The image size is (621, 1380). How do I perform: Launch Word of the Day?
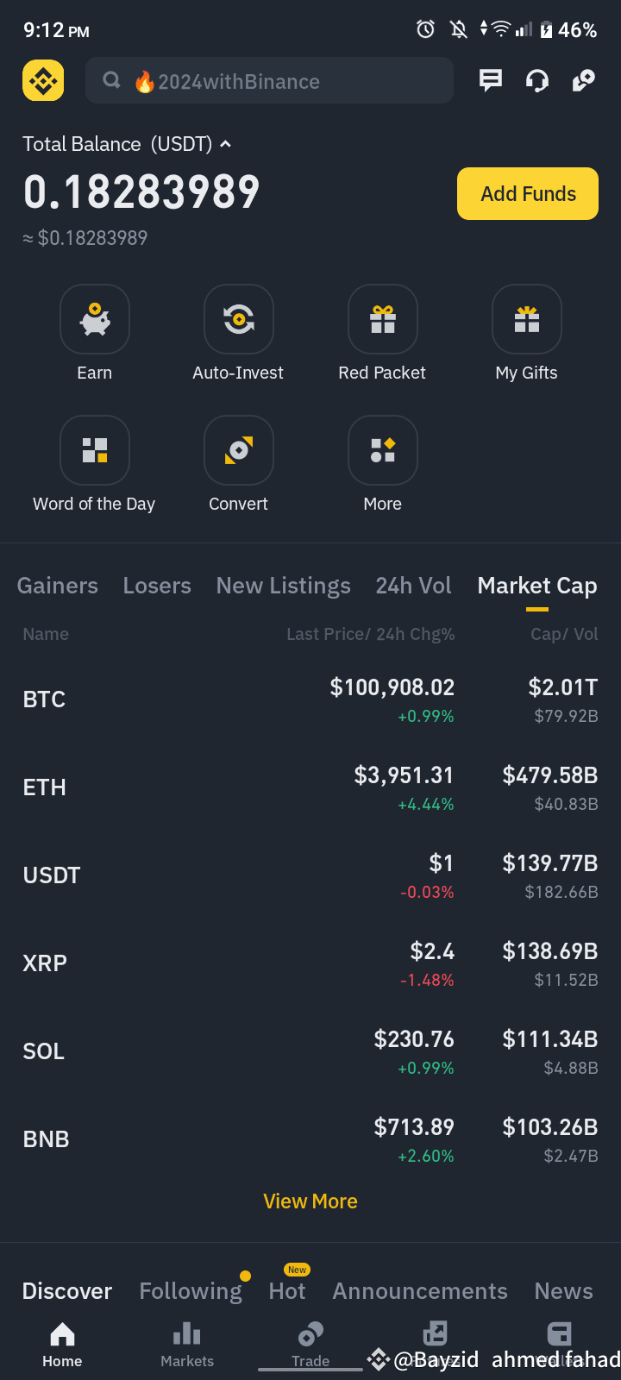(95, 450)
